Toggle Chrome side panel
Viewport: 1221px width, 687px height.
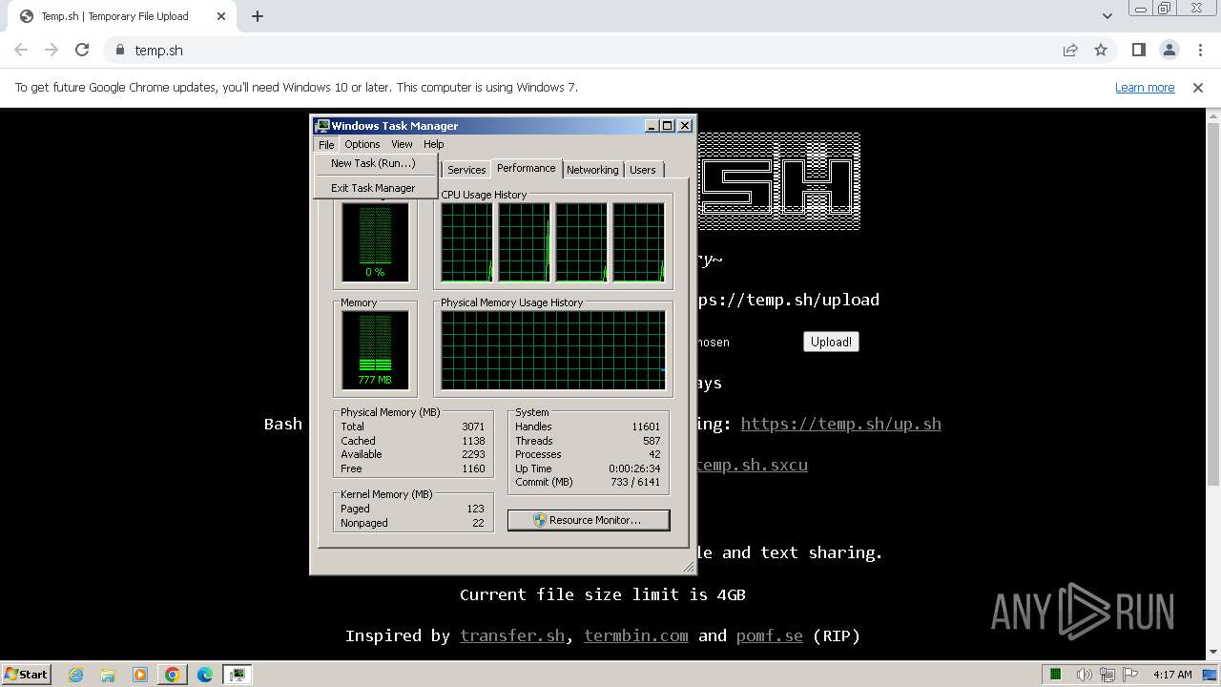click(x=1139, y=50)
